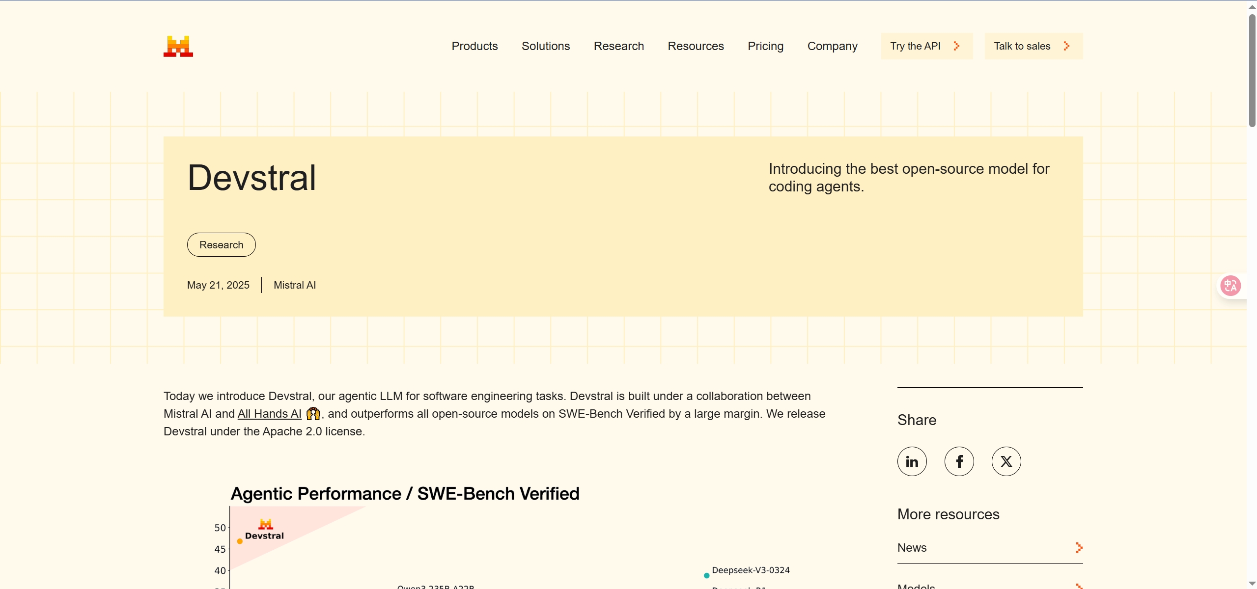Click the vertical scrollbar thumb
Screen dimensions: 1257x589
click(1252, 71)
